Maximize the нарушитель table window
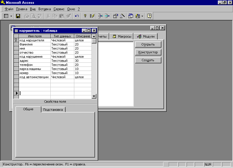The height and width of the screenshot is (168, 233). [89, 31]
